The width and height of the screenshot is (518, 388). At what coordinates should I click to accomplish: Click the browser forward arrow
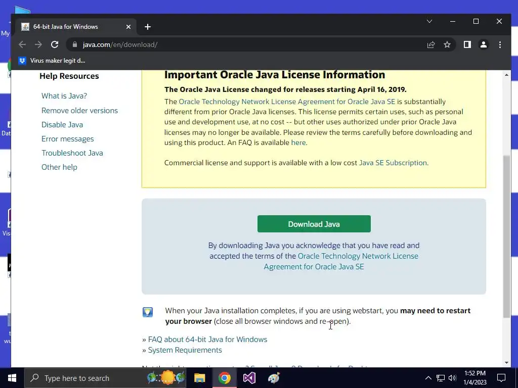38,44
